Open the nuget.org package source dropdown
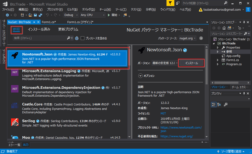The height and width of the screenshot is (154, 252). pos(187,38)
